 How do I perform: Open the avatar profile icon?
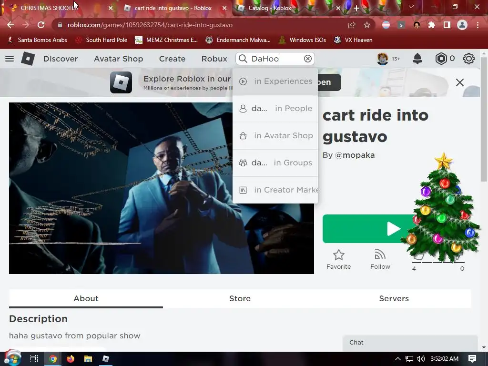pos(383,59)
